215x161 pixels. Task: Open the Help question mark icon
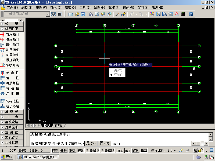point(191,14)
